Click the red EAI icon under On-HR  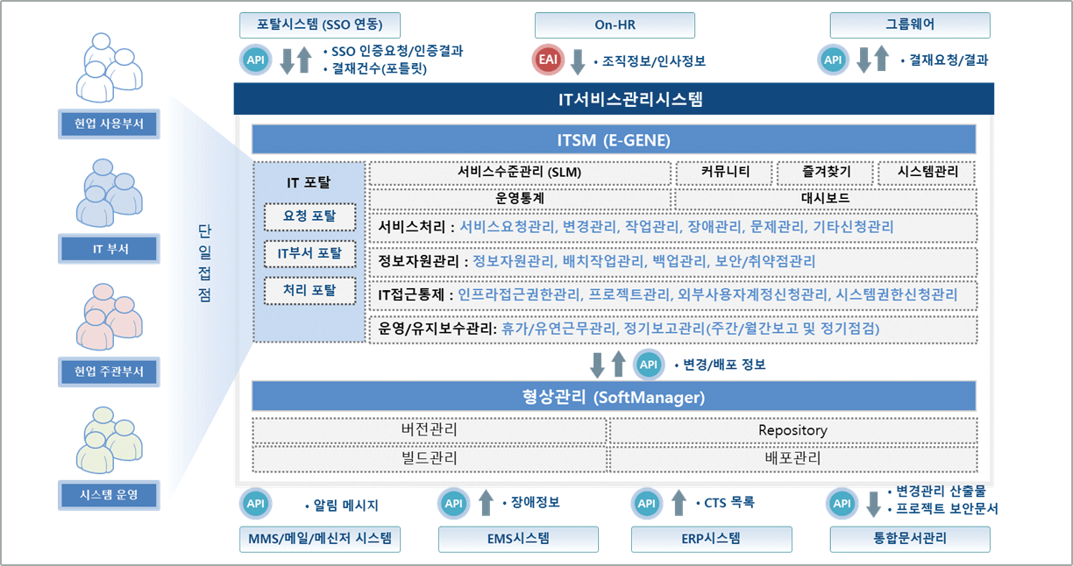[x=549, y=60]
